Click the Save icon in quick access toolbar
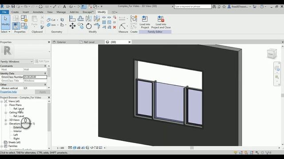This screenshot has height=159, width=284. tap(13, 7)
